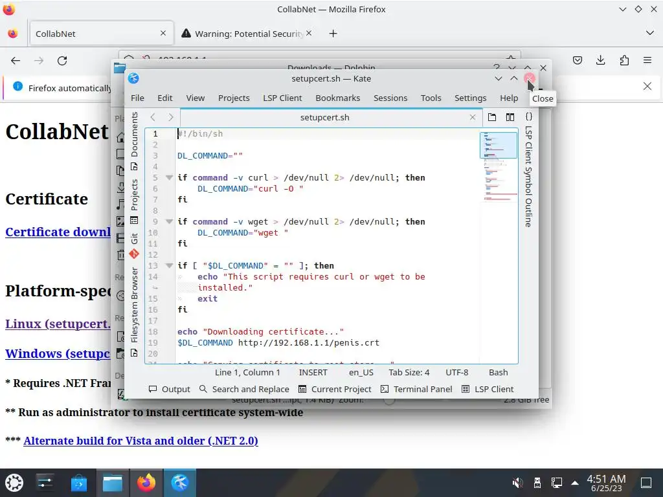Open the clock showing 4:51 AM
The height and width of the screenshot is (497, 663).
(606, 483)
